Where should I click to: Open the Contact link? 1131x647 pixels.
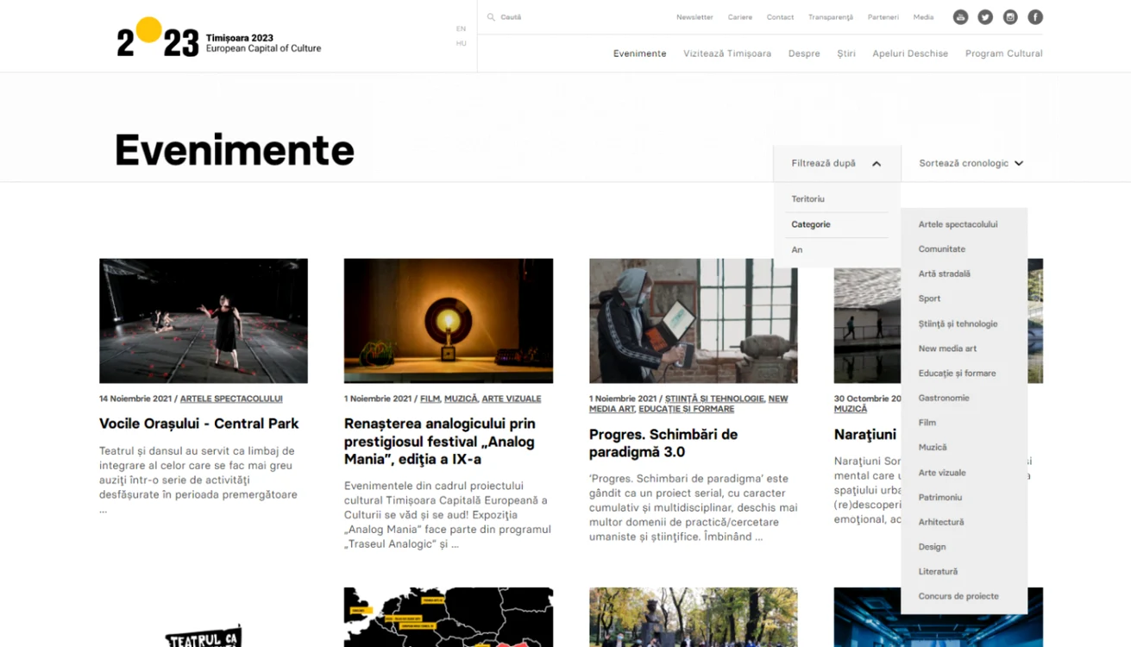(x=780, y=17)
